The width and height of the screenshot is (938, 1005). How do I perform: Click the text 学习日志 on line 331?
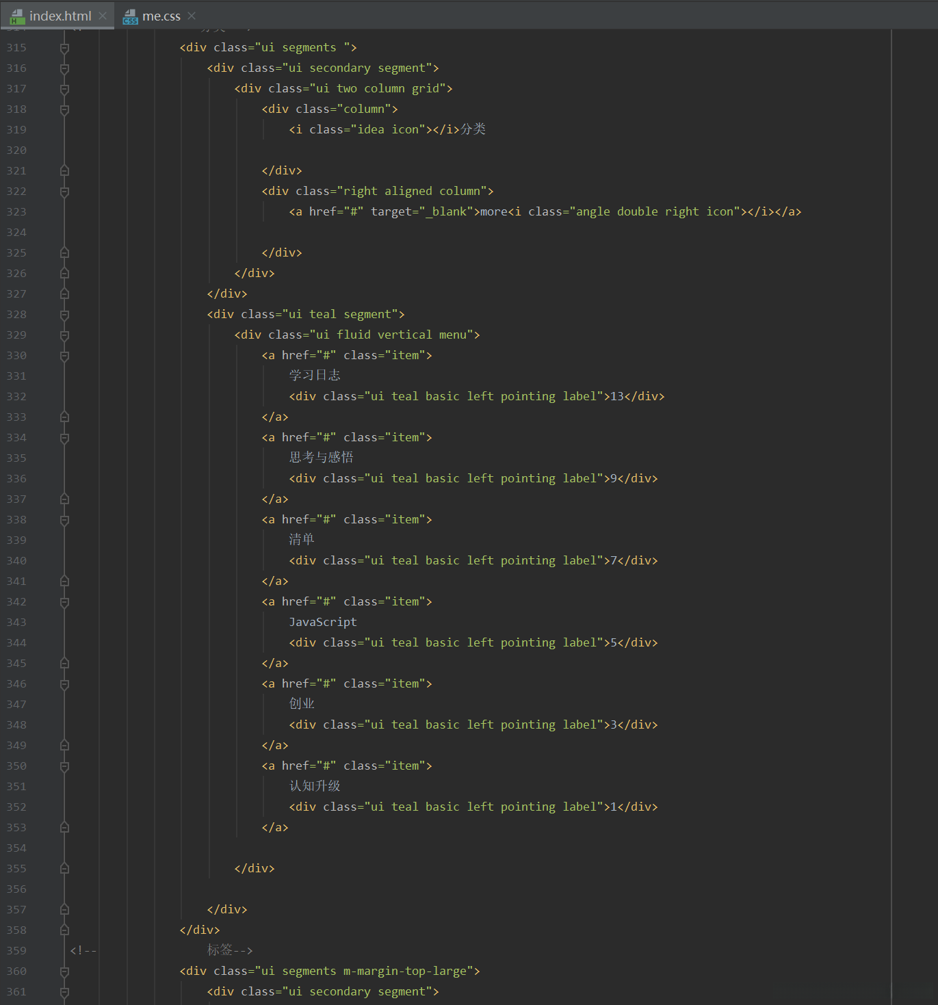[315, 376]
